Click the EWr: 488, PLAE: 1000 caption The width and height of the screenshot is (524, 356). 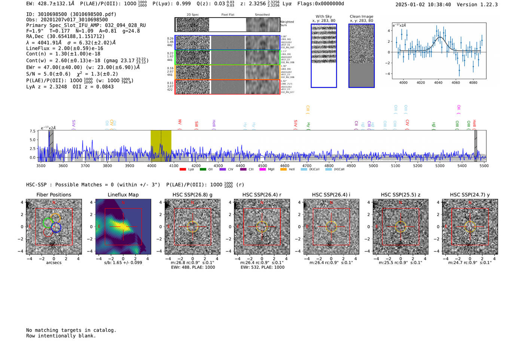[193, 267]
